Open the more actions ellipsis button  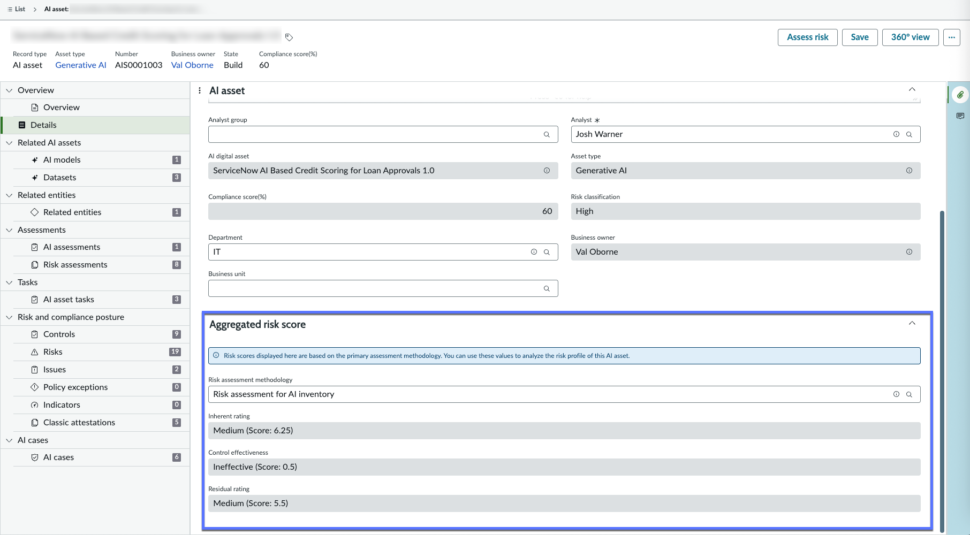click(x=952, y=37)
